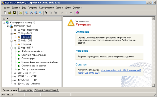
Task: Click green arrow icon beside Файл crossdomain.xml
Action: tap(19, 52)
